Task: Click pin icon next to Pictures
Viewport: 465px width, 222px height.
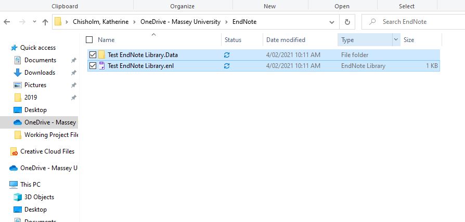Action: point(73,85)
